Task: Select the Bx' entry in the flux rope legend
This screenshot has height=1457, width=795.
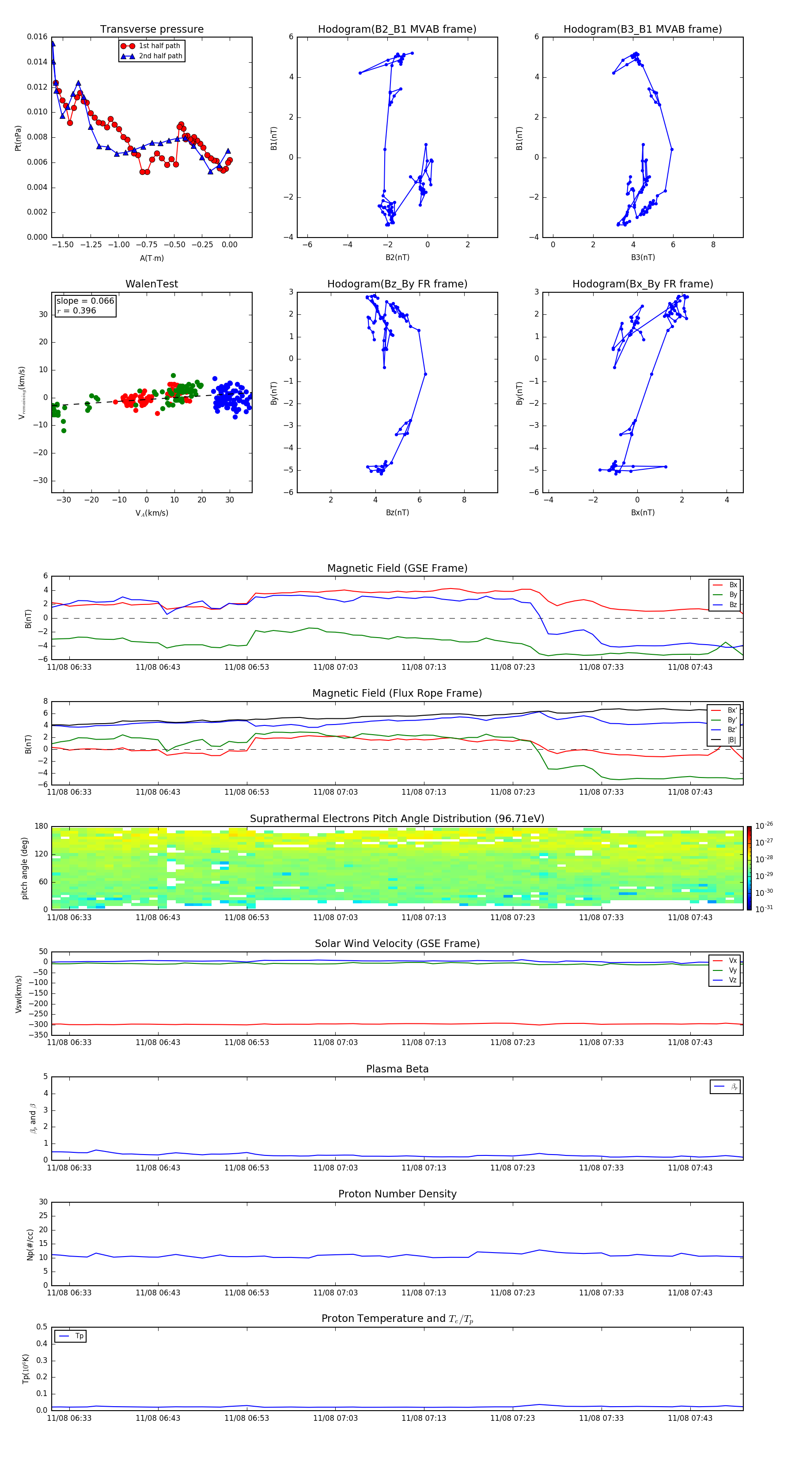Action: coord(724,710)
